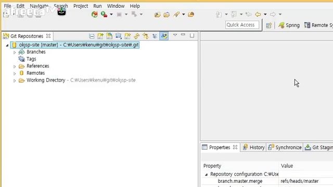Minimize the Git Repositories view
Viewport: 333px width, 187px height.
click(183, 35)
